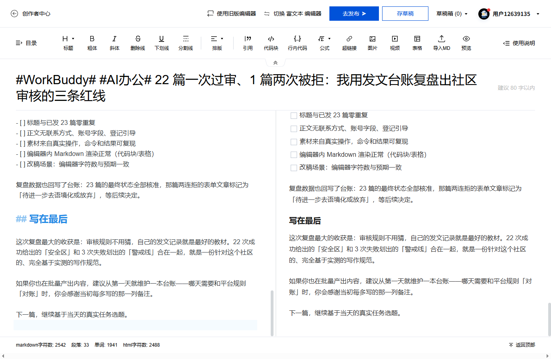
Task: Insert a 分割线 horizontal divider
Action: pos(186,43)
